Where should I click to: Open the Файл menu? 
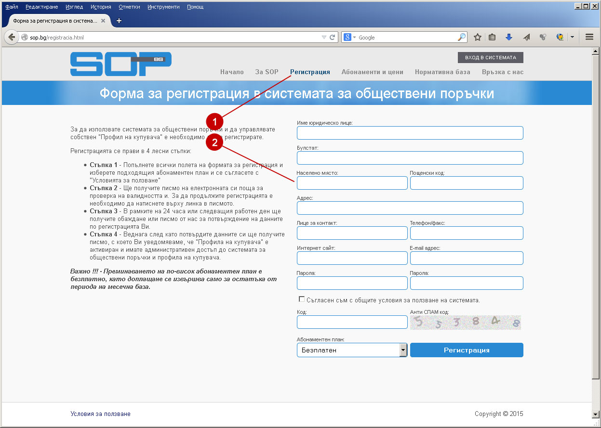point(12,7)
